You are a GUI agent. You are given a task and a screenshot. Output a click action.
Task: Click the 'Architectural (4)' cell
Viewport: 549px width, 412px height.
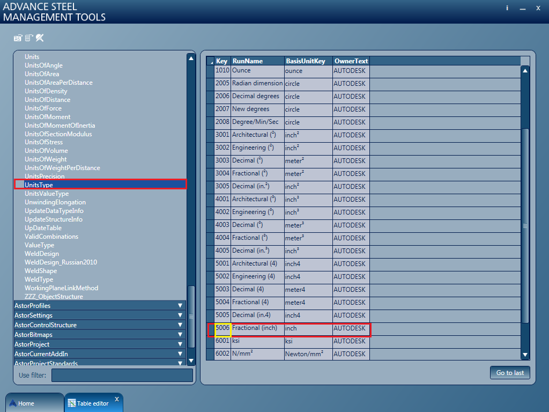click(x=258, y=264)
